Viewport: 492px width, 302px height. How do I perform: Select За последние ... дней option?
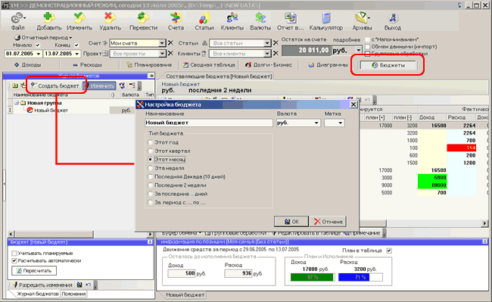pos(151,194)
